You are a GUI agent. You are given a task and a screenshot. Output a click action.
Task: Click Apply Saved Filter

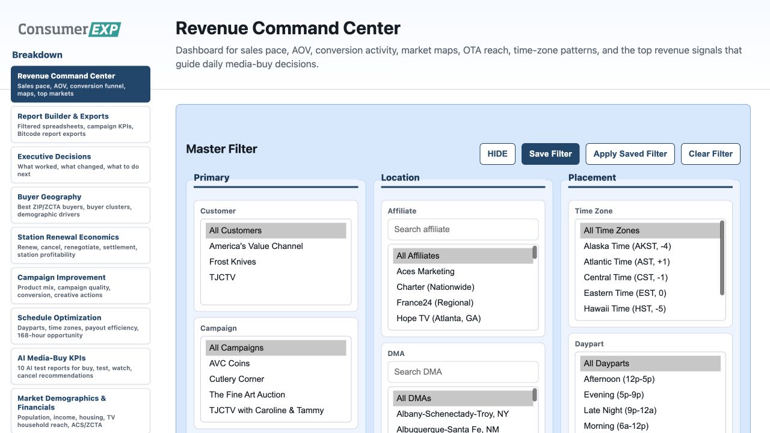tap(630, 154)
